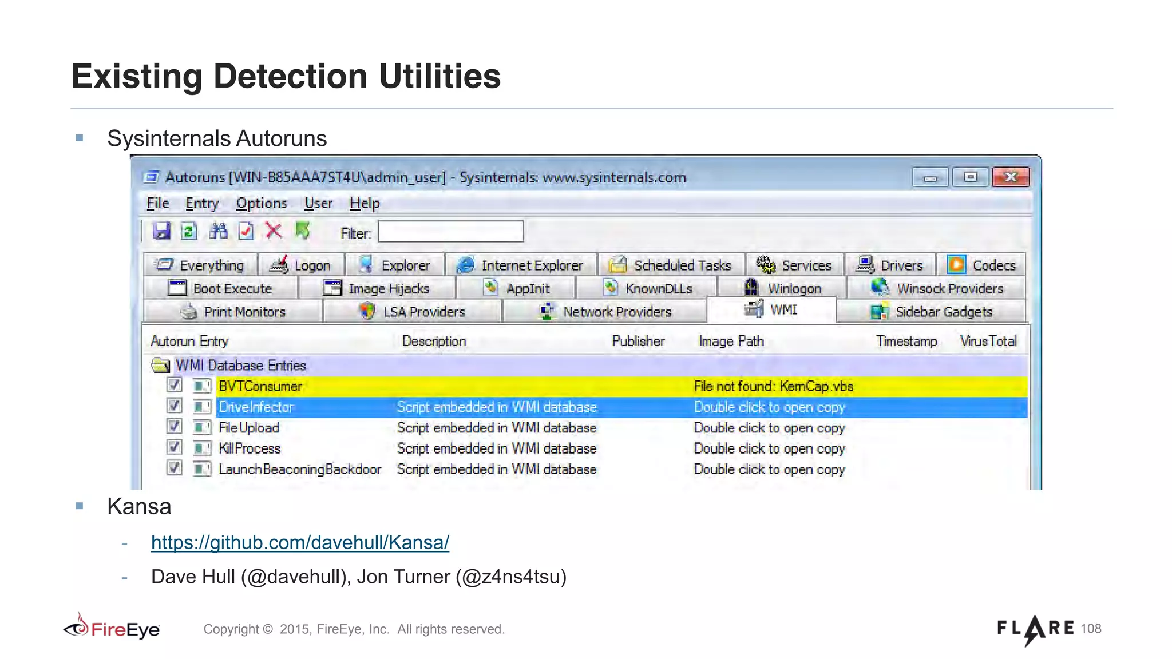1172x659 pixels.
Task: Switch to the Drivers tab
Action: click(x=890, y=265)
